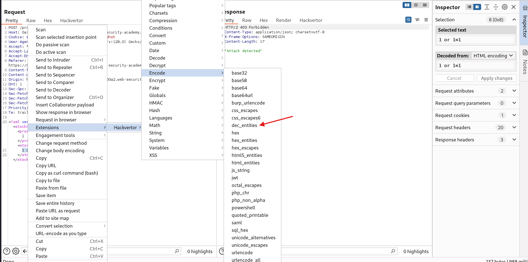Image resolution: width=528 pixels, height=262 pixels.
Task: Switch request view to Raw tab
Action: click(x=31, y=21)
